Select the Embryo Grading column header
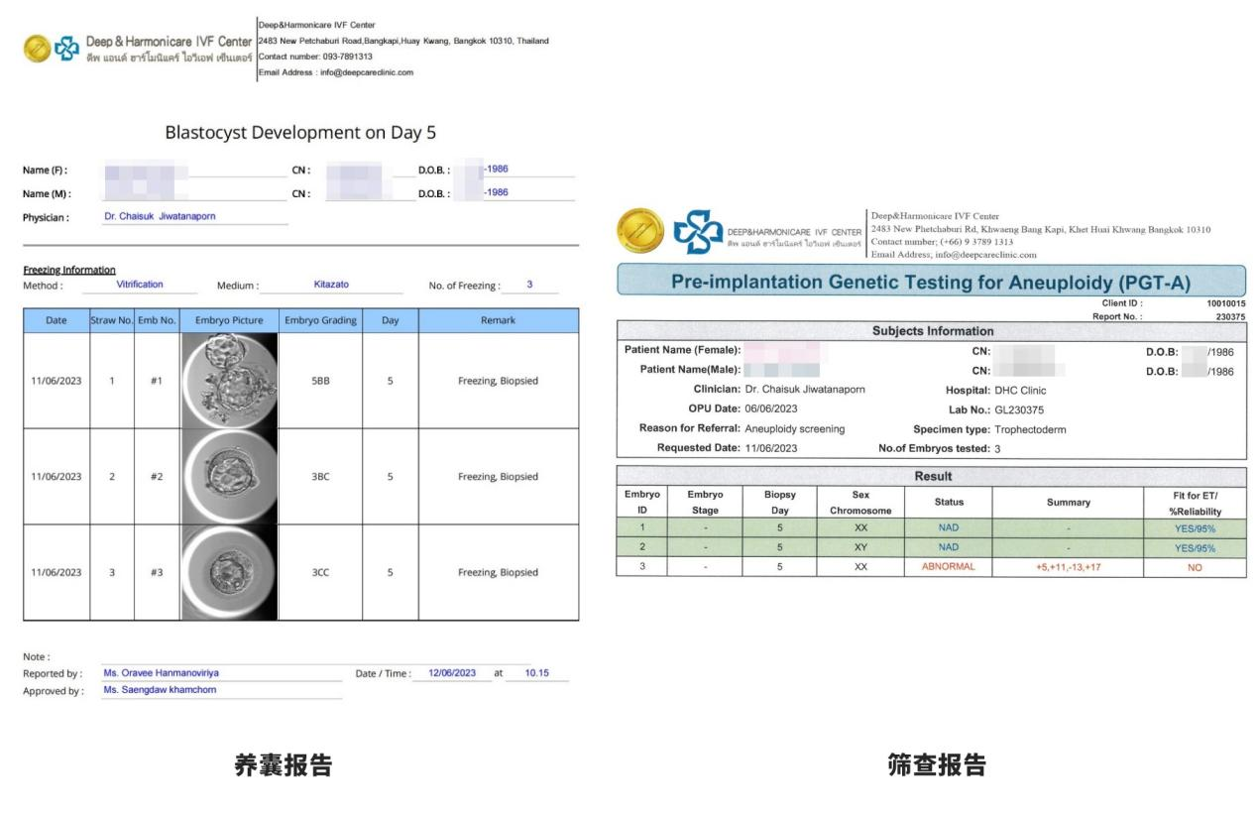1257x814 pixels. pos(320,320)
